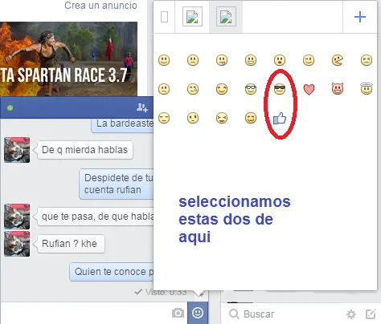Insert the laughing squeezed-eyes emoticon

(222, 118)
